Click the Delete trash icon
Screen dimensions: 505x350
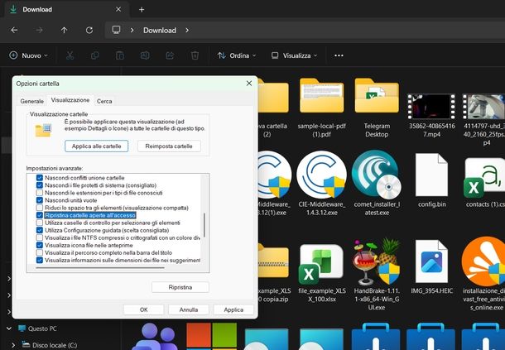(195, 55)
